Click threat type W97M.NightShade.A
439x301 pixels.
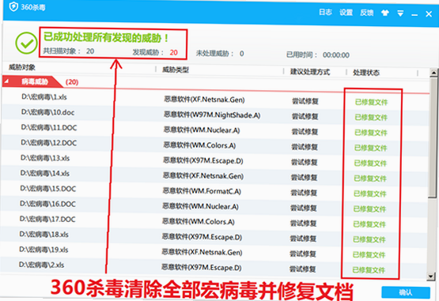click(212, 115)
